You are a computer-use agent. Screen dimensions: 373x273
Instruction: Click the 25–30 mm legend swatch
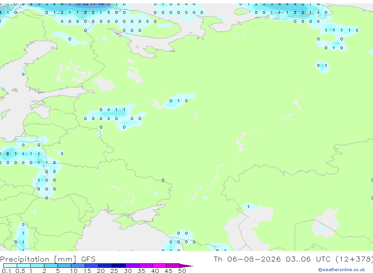(119, 266)
